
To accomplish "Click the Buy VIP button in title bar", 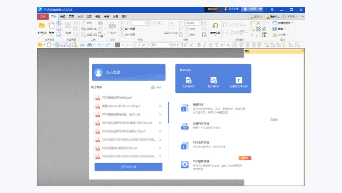I will [x=213, y=9].
